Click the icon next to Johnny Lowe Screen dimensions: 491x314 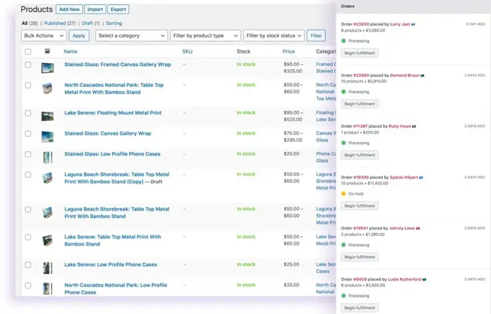coord(418,228)
